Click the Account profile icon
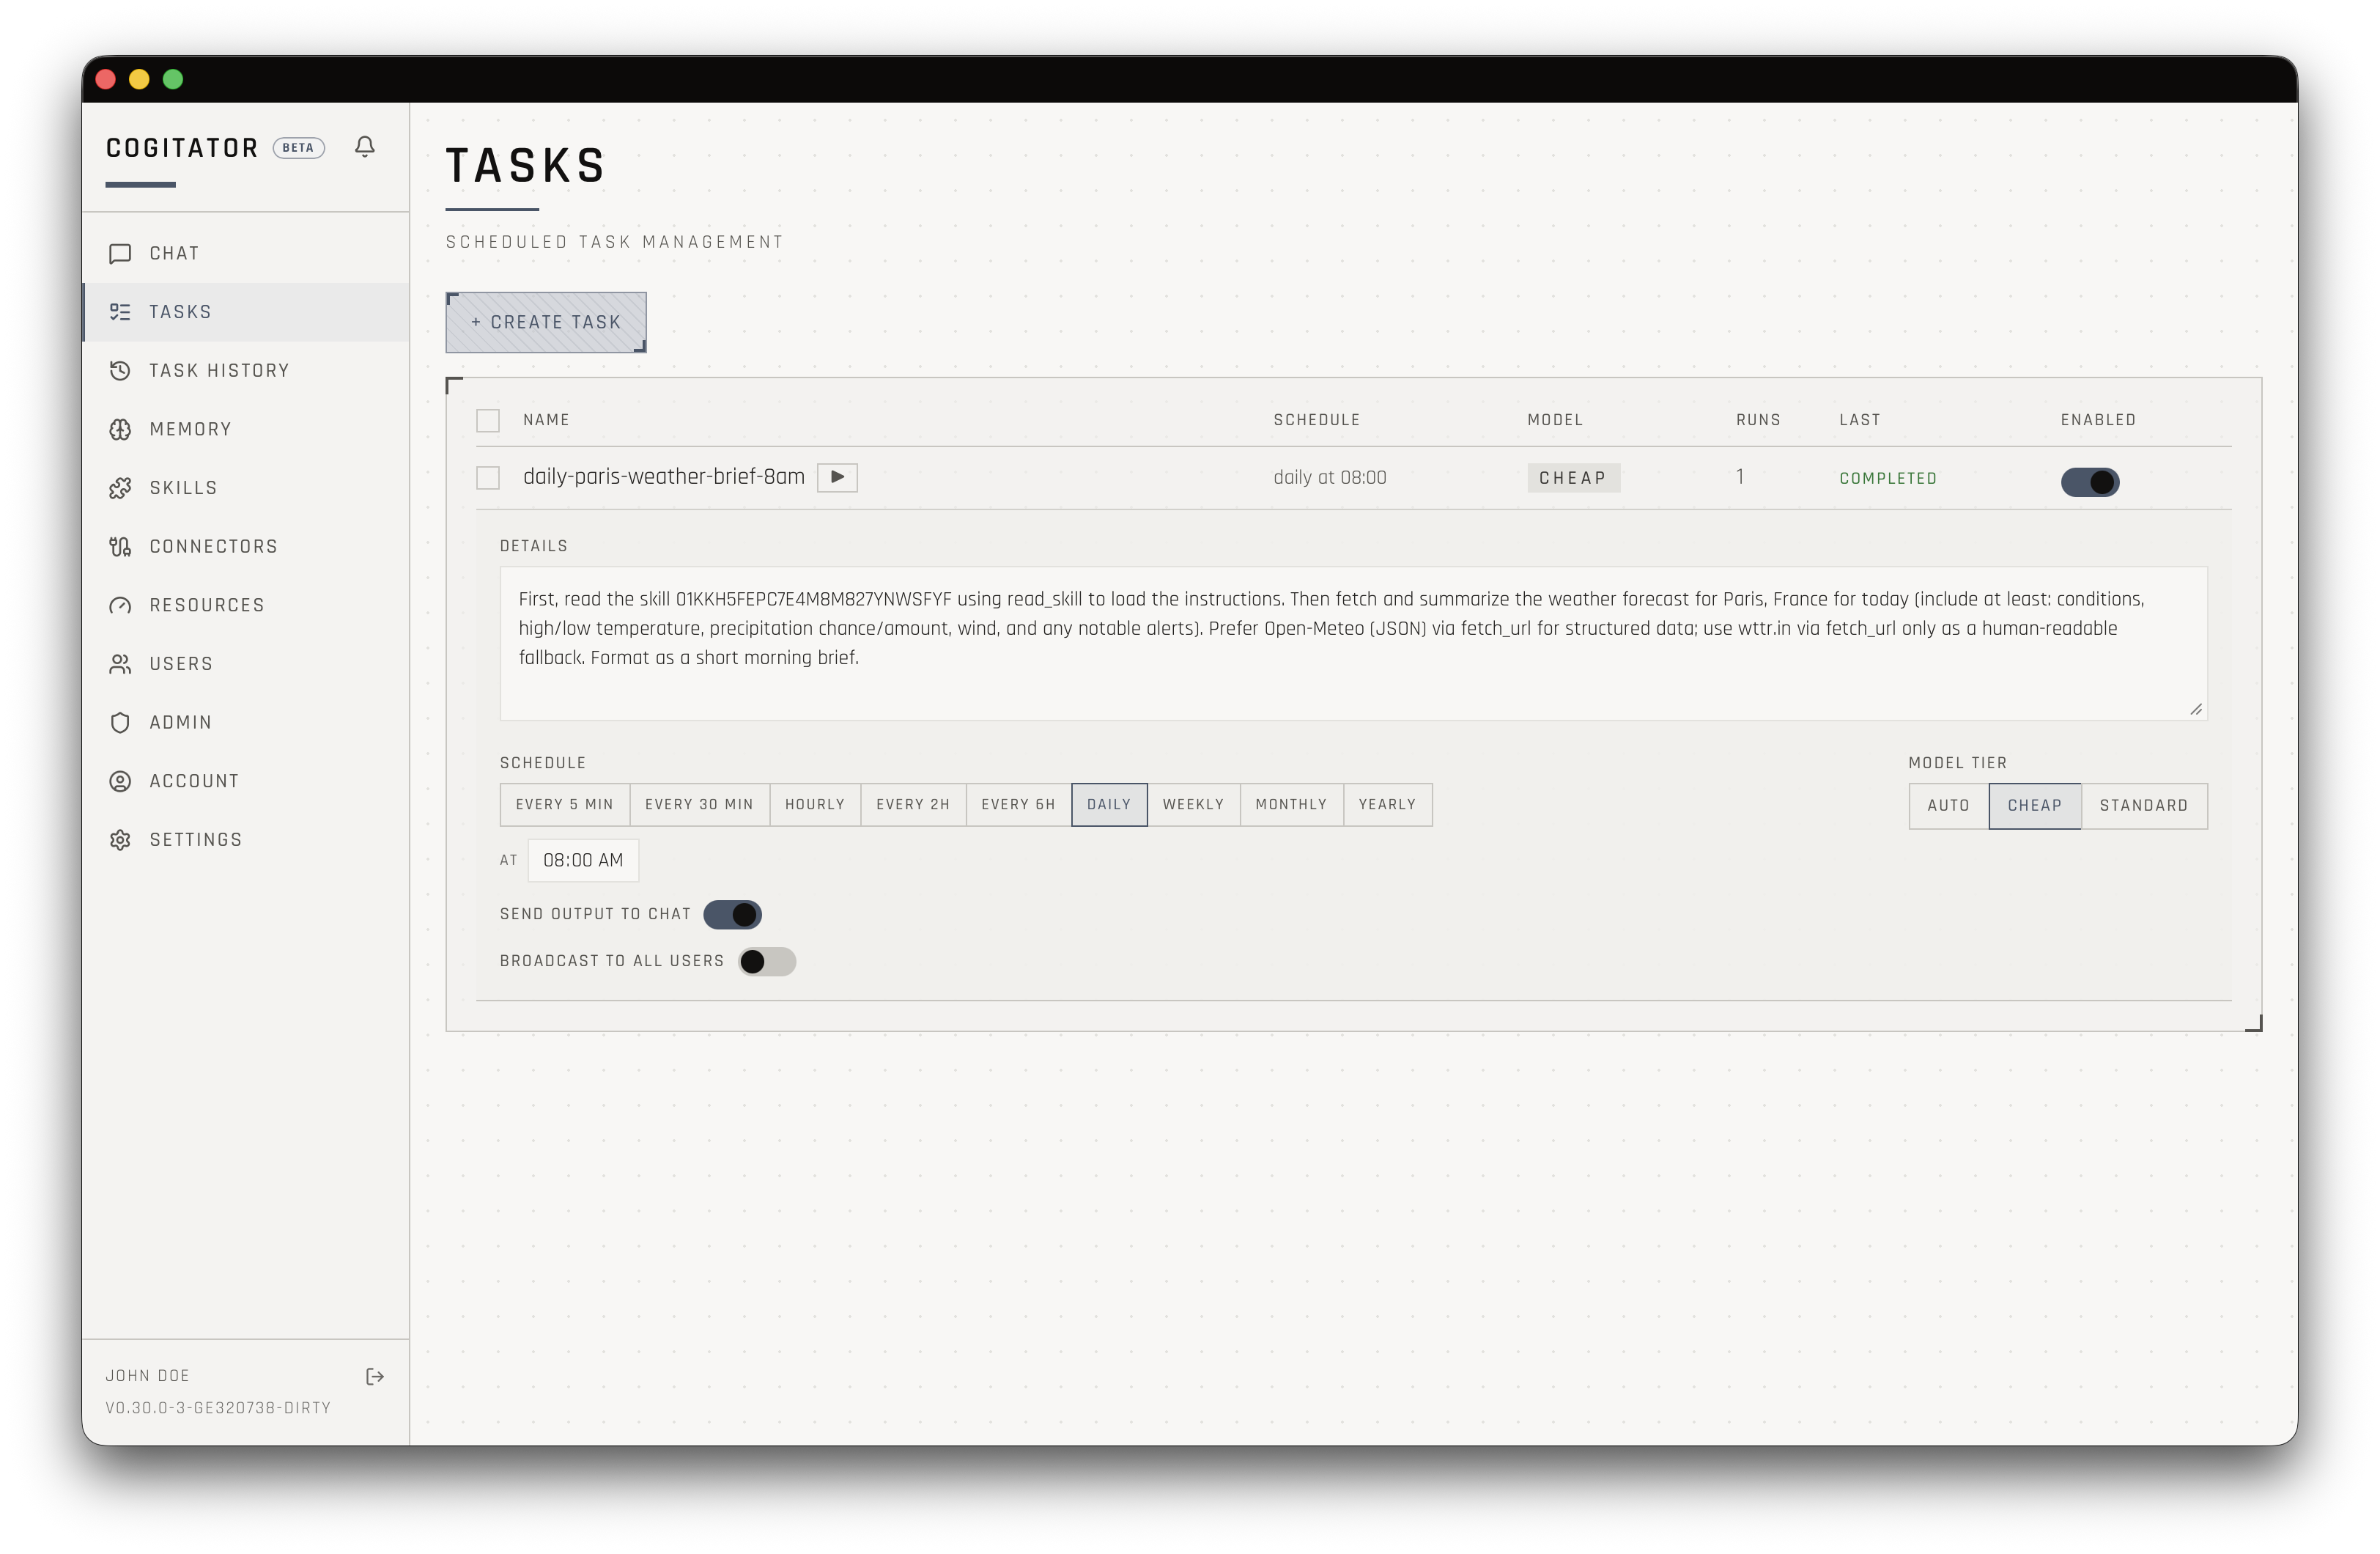 coord(120,781)
